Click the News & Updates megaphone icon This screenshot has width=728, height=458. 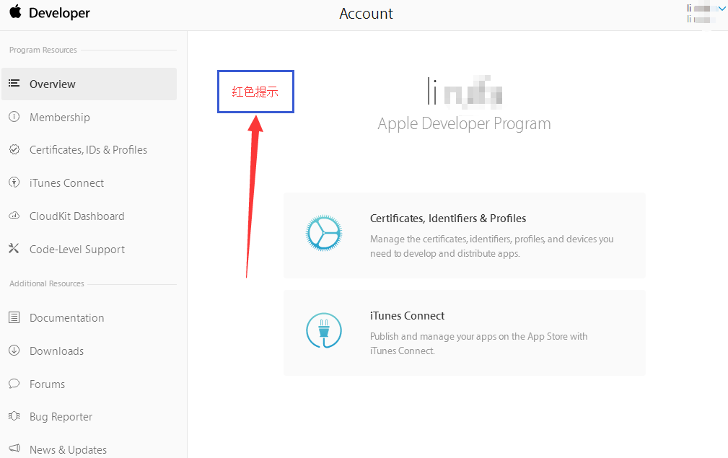pyautogui.click(x=14, y=448)
